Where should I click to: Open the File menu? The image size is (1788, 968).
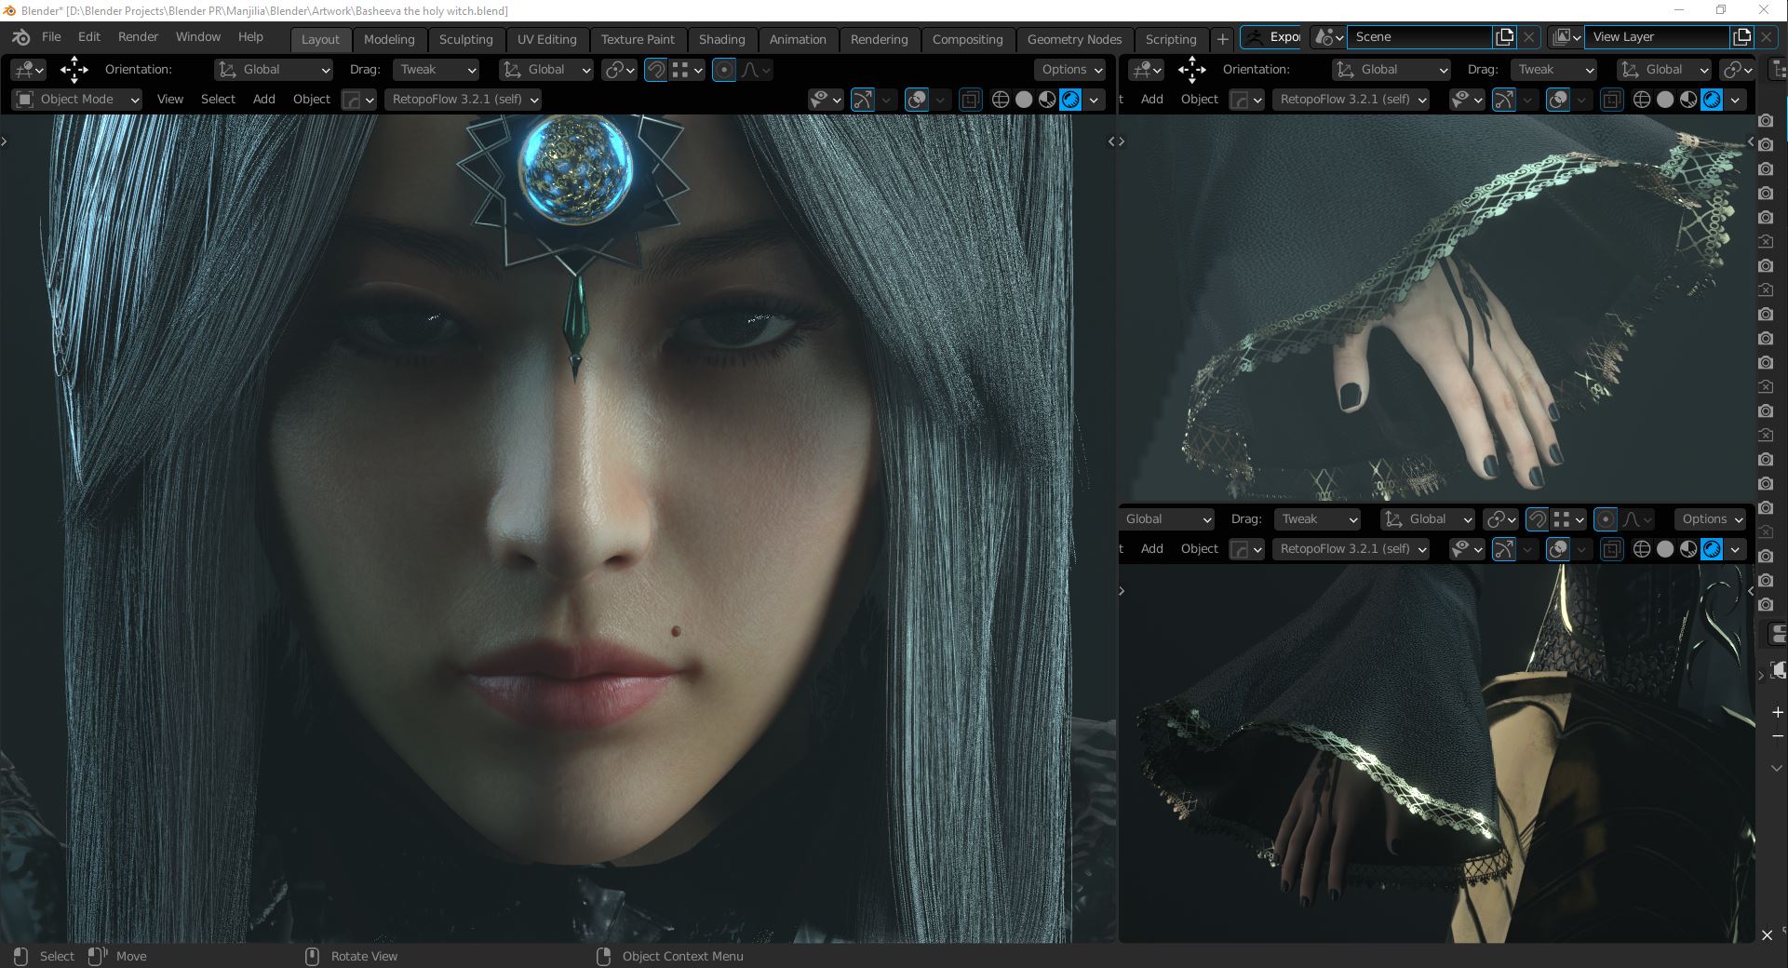coord(51,37)
